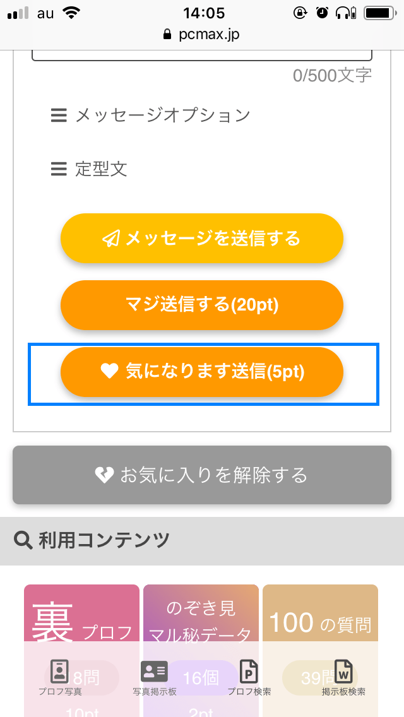This screenshot has height=717, width=404.
Task: Tap the 利用コンテンツ section header
Action: [105, 540]
